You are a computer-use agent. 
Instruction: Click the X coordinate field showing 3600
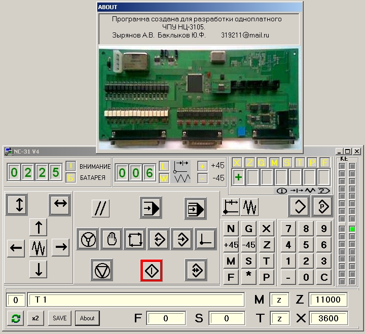pos(328,318)
